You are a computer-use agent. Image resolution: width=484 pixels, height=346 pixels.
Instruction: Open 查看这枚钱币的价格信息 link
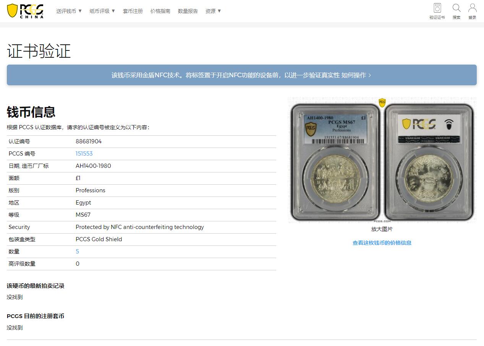pyautogui.click(x=382, y=243)
